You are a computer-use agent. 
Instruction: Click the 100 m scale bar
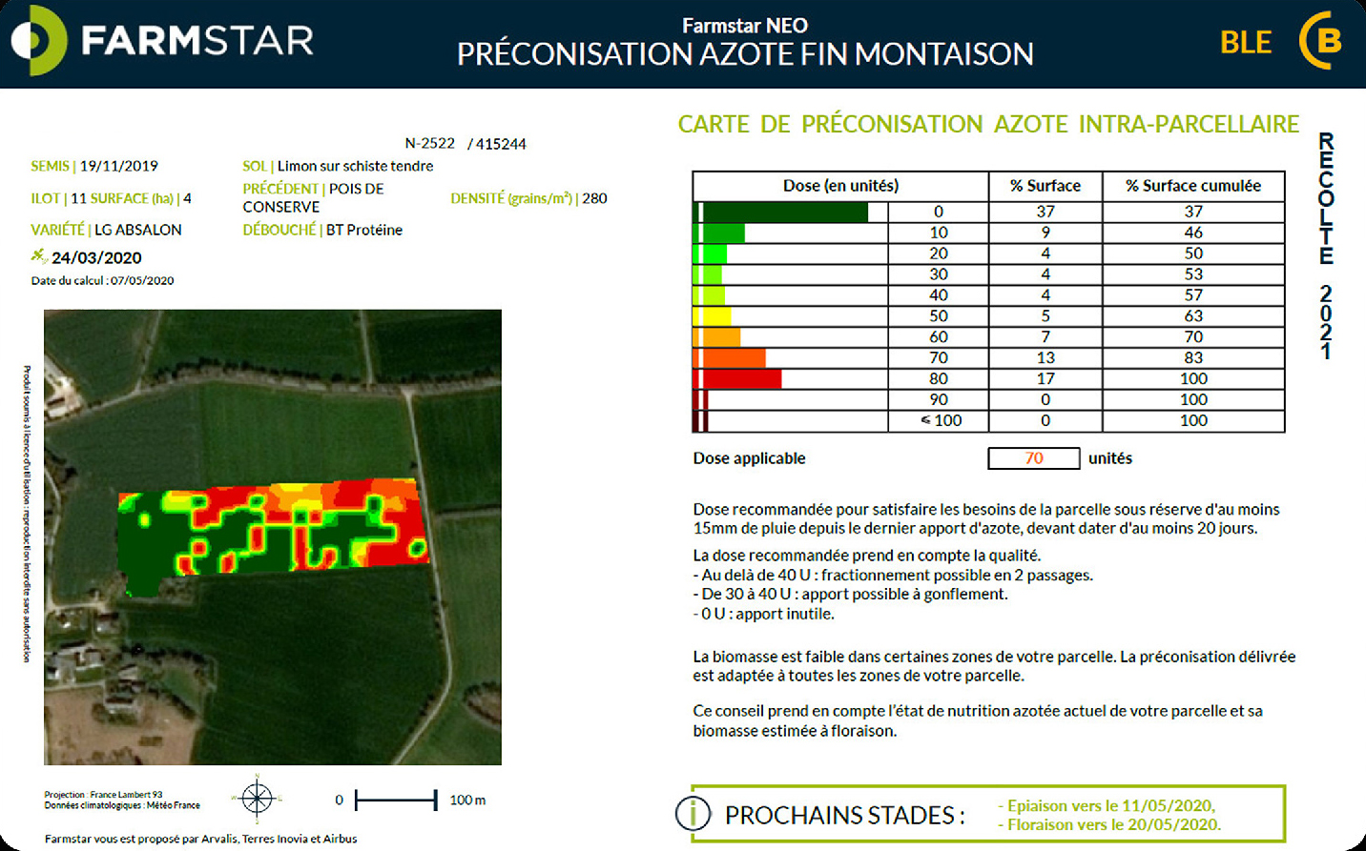click(396, 800)
